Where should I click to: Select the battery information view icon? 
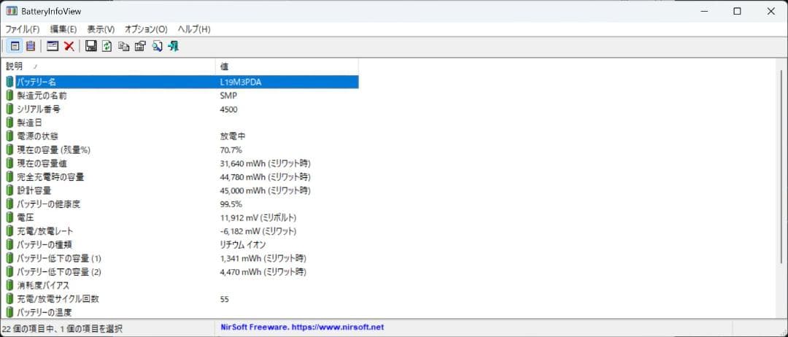coord(15,46)
